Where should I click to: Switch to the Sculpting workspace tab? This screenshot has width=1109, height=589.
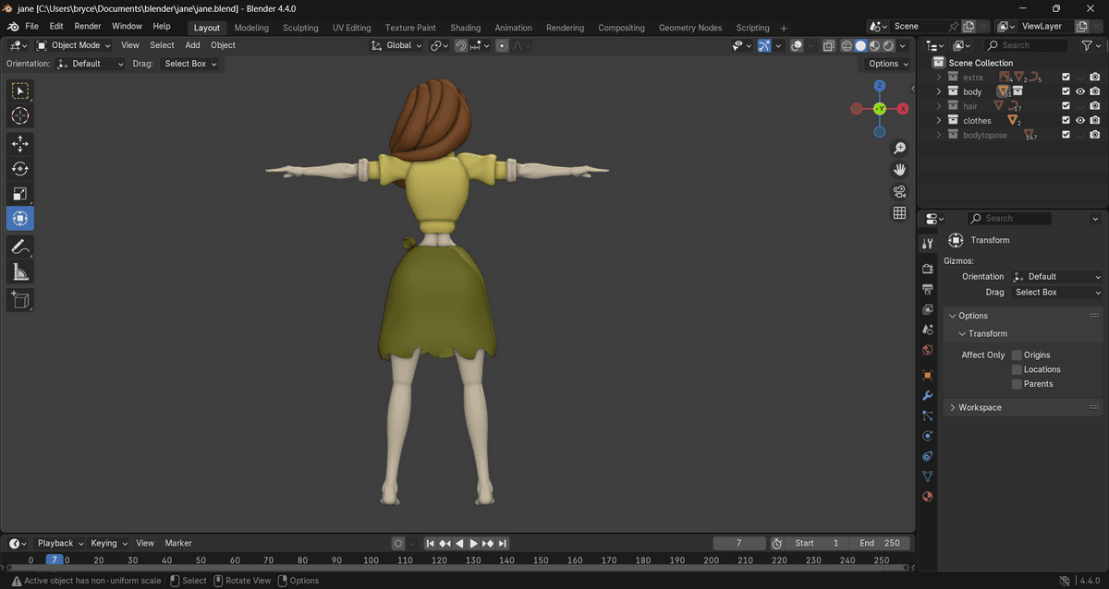pyautogui.click(x=300, y=28)
